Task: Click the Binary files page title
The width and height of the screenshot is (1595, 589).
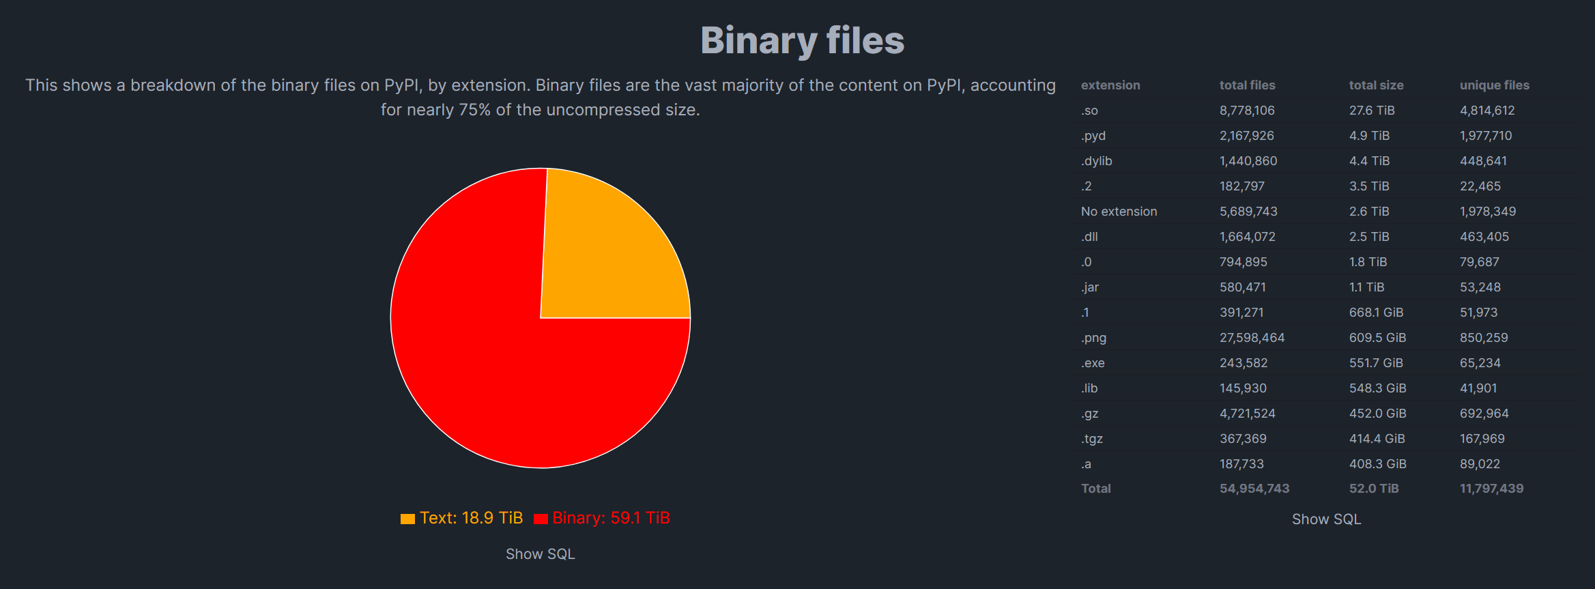Action: point(803,40)
